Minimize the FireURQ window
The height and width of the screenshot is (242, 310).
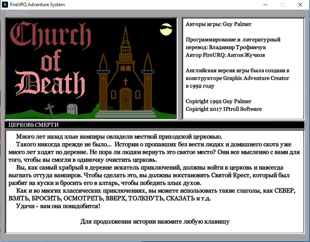pos(265,5)
